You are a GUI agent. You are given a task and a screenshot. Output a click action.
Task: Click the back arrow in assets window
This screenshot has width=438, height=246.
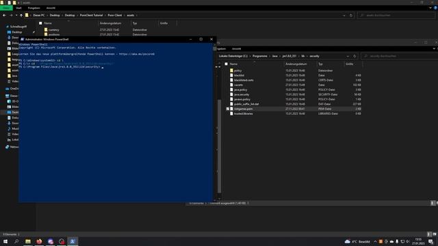[x=4, y=15]
